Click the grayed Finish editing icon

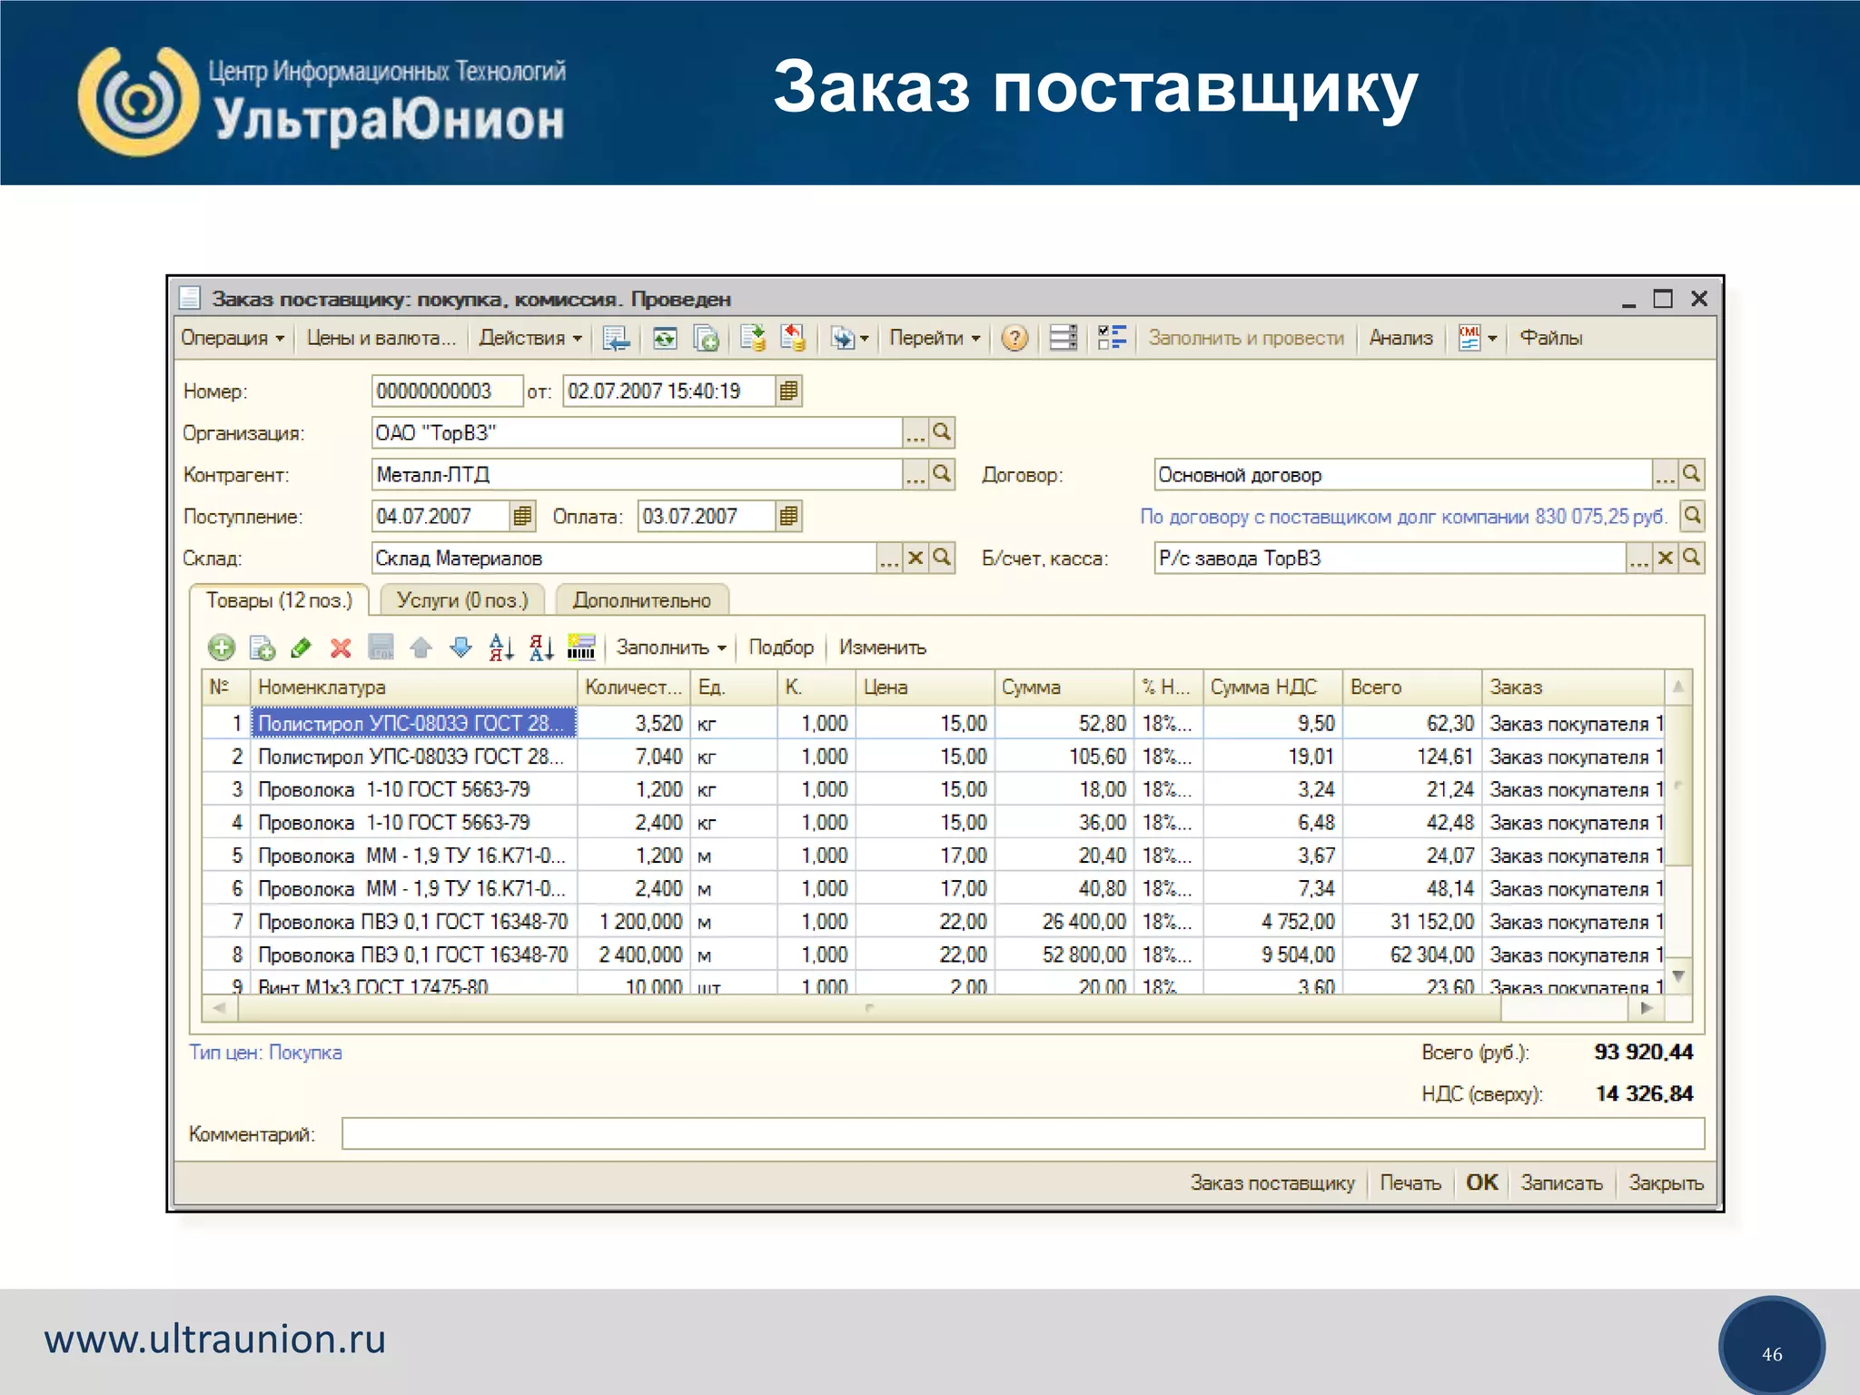[x=381, y=648]
